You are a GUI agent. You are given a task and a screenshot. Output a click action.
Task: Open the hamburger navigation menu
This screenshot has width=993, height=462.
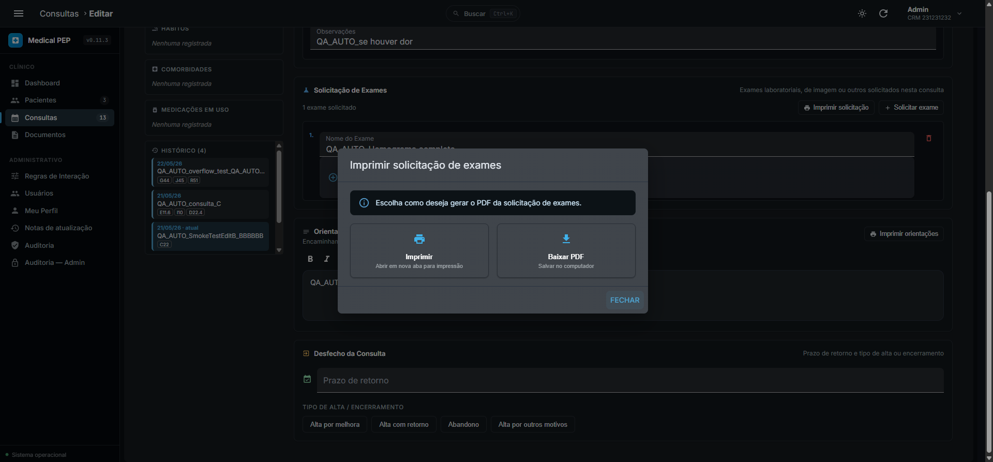19,13
